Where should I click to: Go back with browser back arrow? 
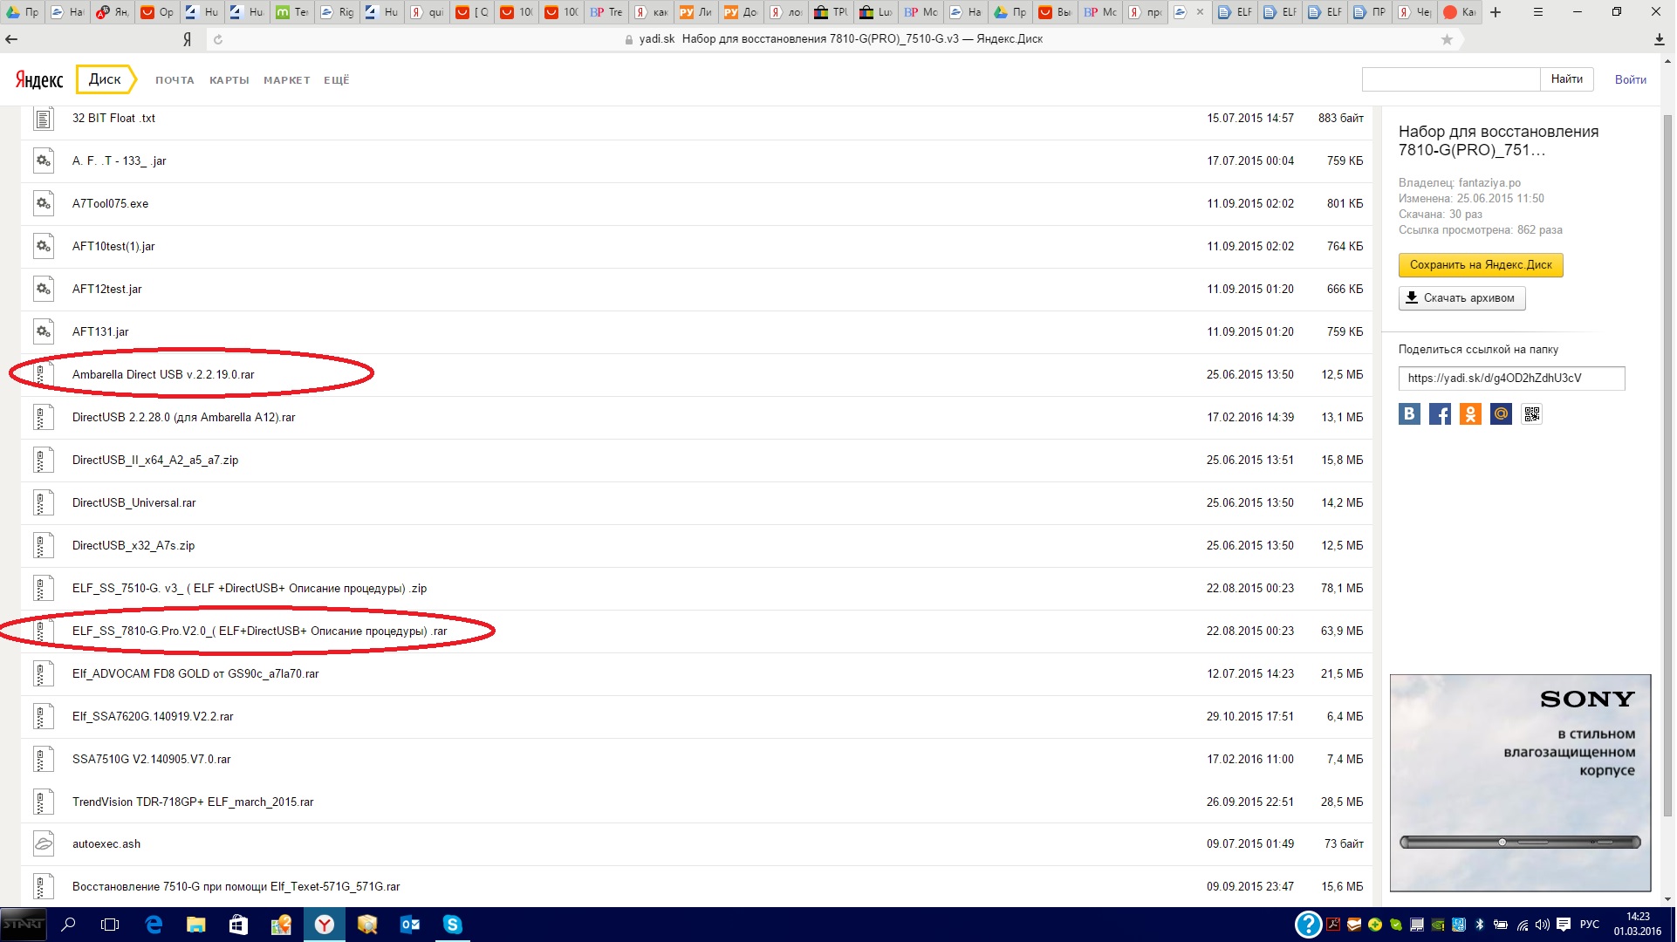click(x=11, y=39)
